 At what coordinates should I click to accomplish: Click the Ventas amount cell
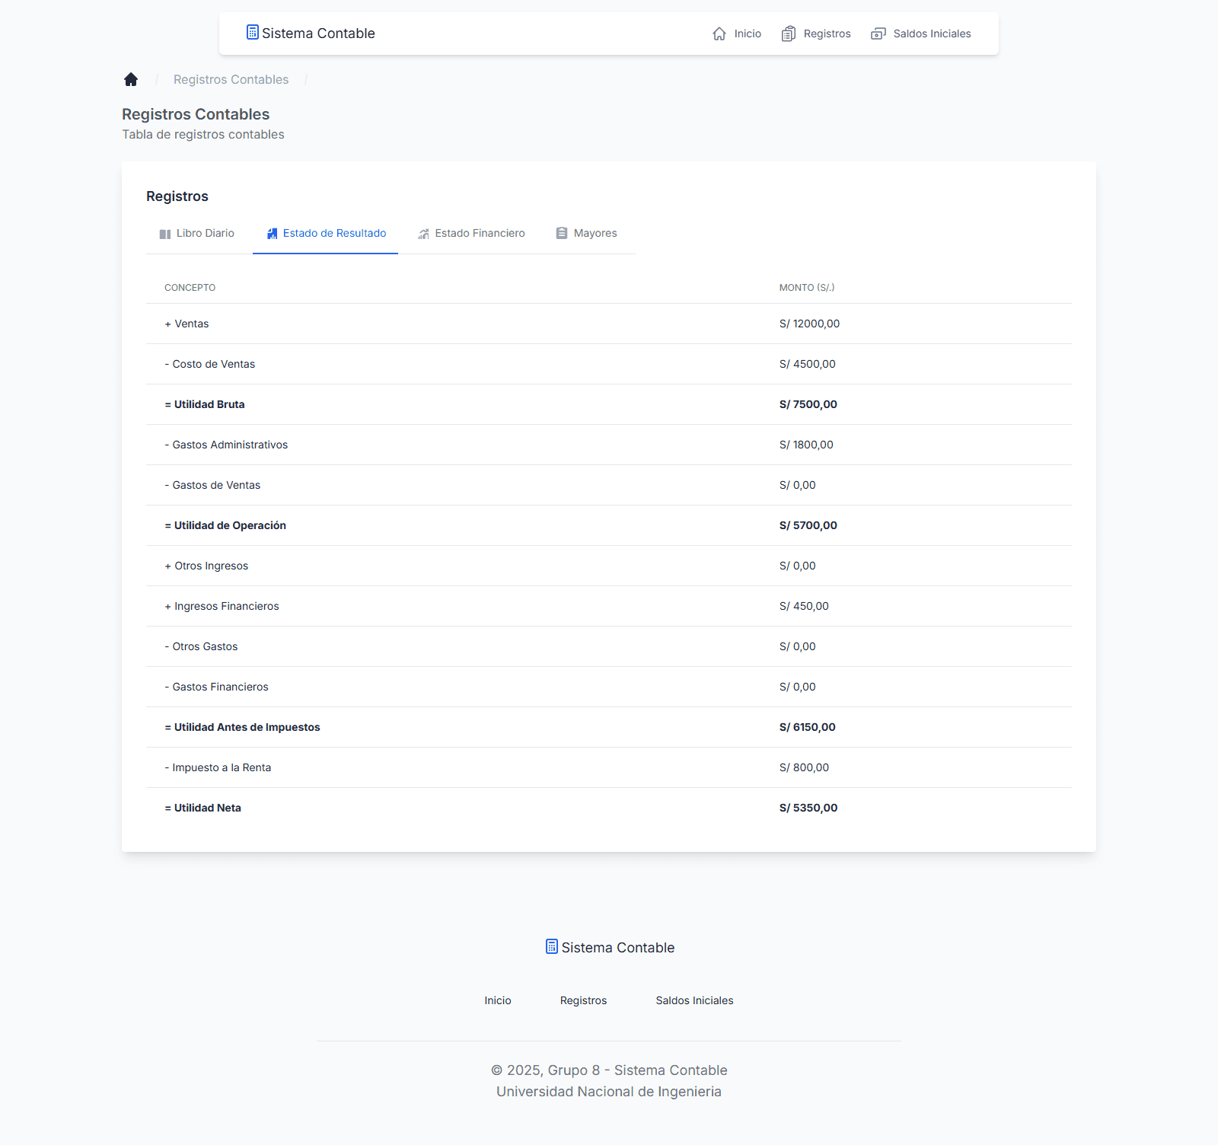click(810, 324)
